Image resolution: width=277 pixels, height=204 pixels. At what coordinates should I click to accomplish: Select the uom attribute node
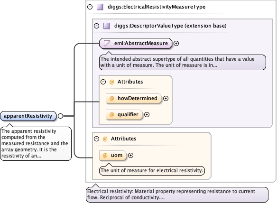pyautogui.click(x=113, y=156)
